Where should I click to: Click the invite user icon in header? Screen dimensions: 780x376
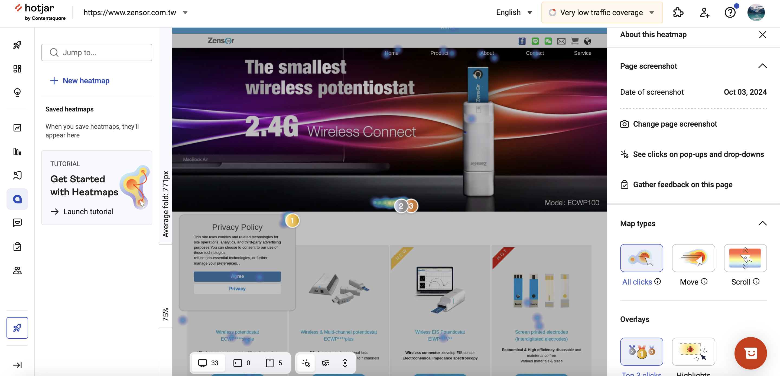704,12
